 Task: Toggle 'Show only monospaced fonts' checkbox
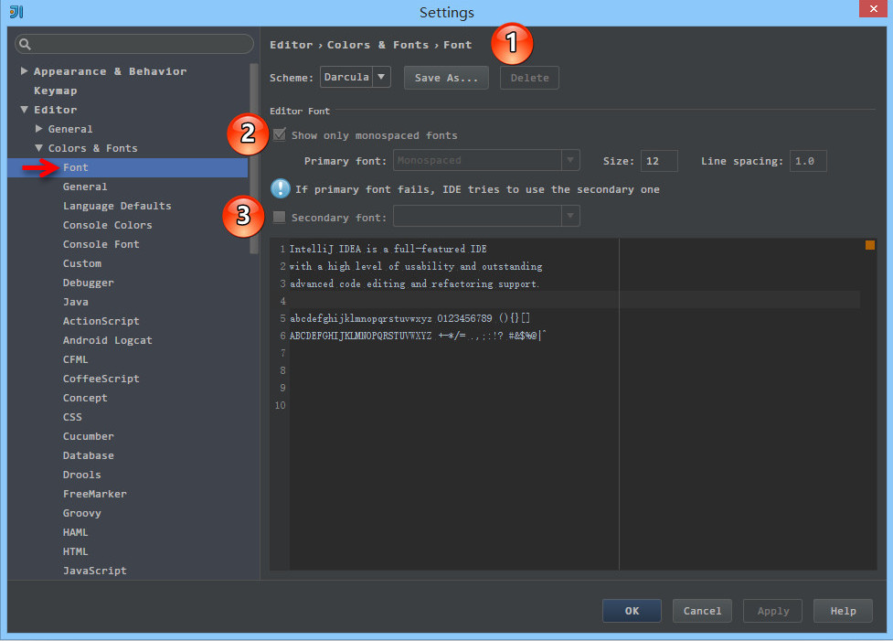[280, 135]
